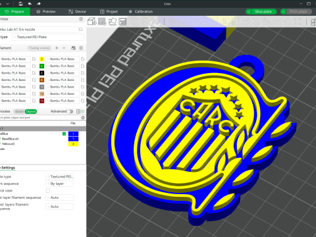This screenshot has height=237, width=316.
Task: Open the file menu dropdown arrow
Action: pyautogui.click(x=7, y=4)
